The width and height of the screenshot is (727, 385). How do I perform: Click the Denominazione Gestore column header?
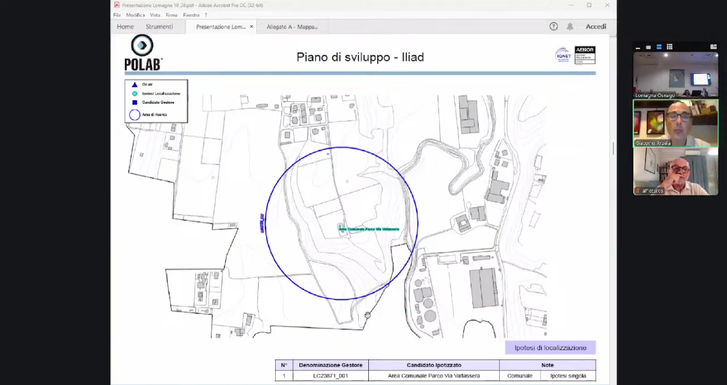click(x=330, y=365)
